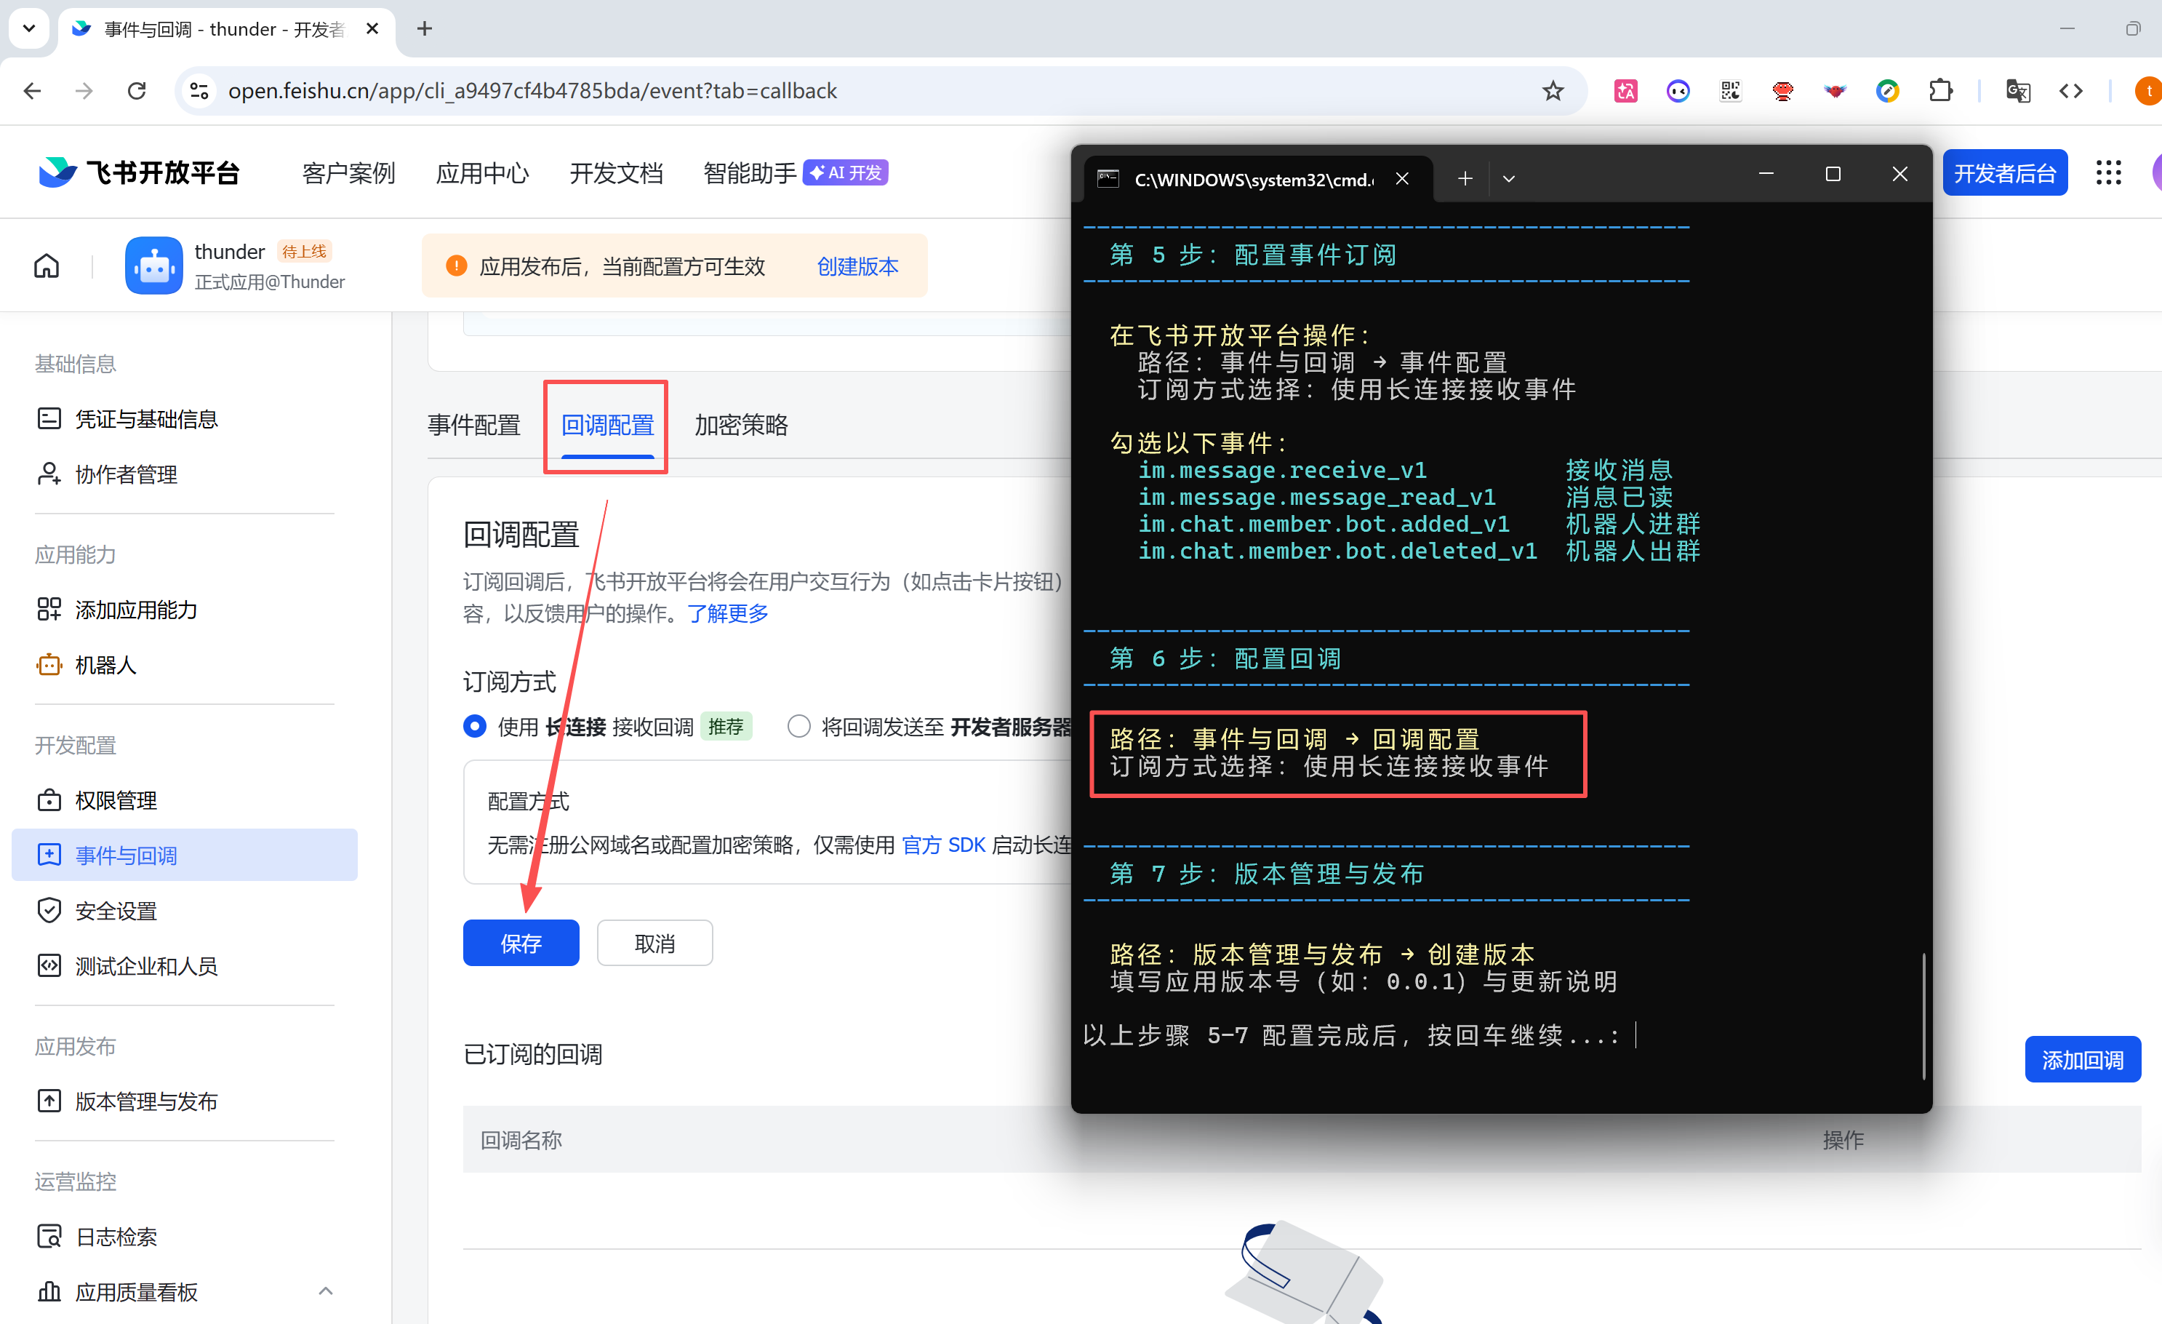Open the Chrome tab search chevron
The height and width of the screenshot is (1324, 2162).
pos(29,28)
